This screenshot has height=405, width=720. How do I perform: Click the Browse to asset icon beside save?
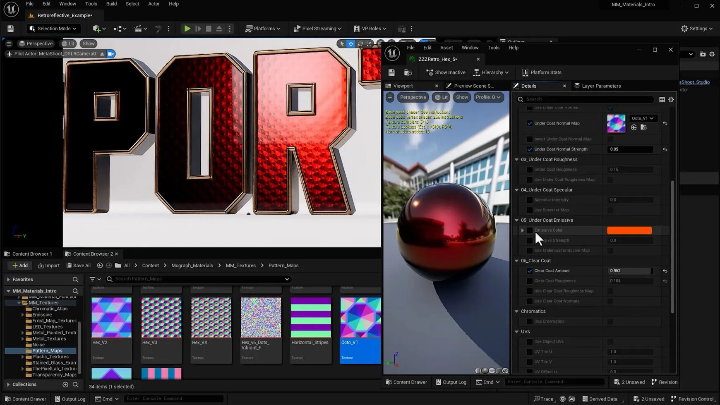coord(408,72)
